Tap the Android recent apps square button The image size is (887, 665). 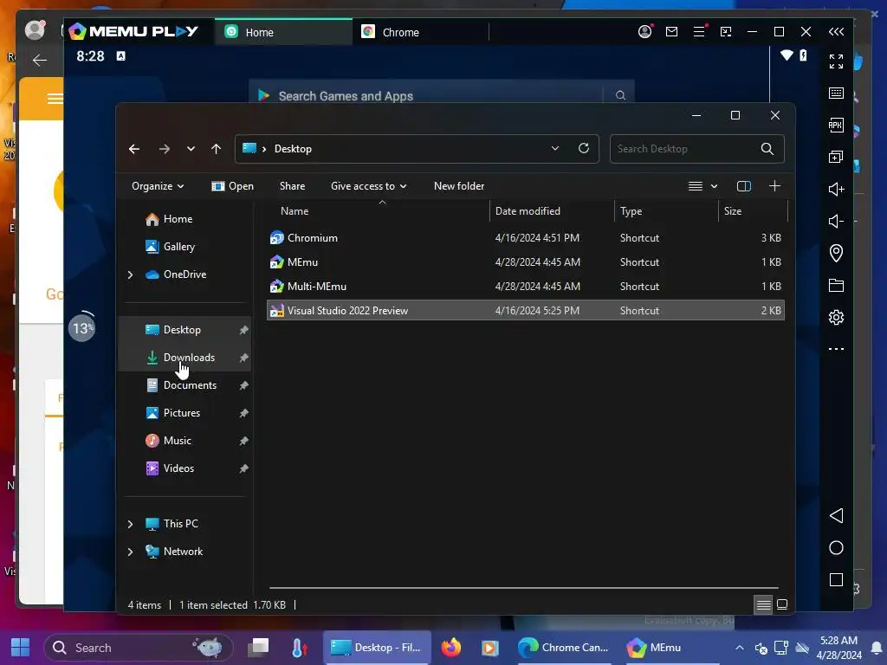(x=836, y=579)
